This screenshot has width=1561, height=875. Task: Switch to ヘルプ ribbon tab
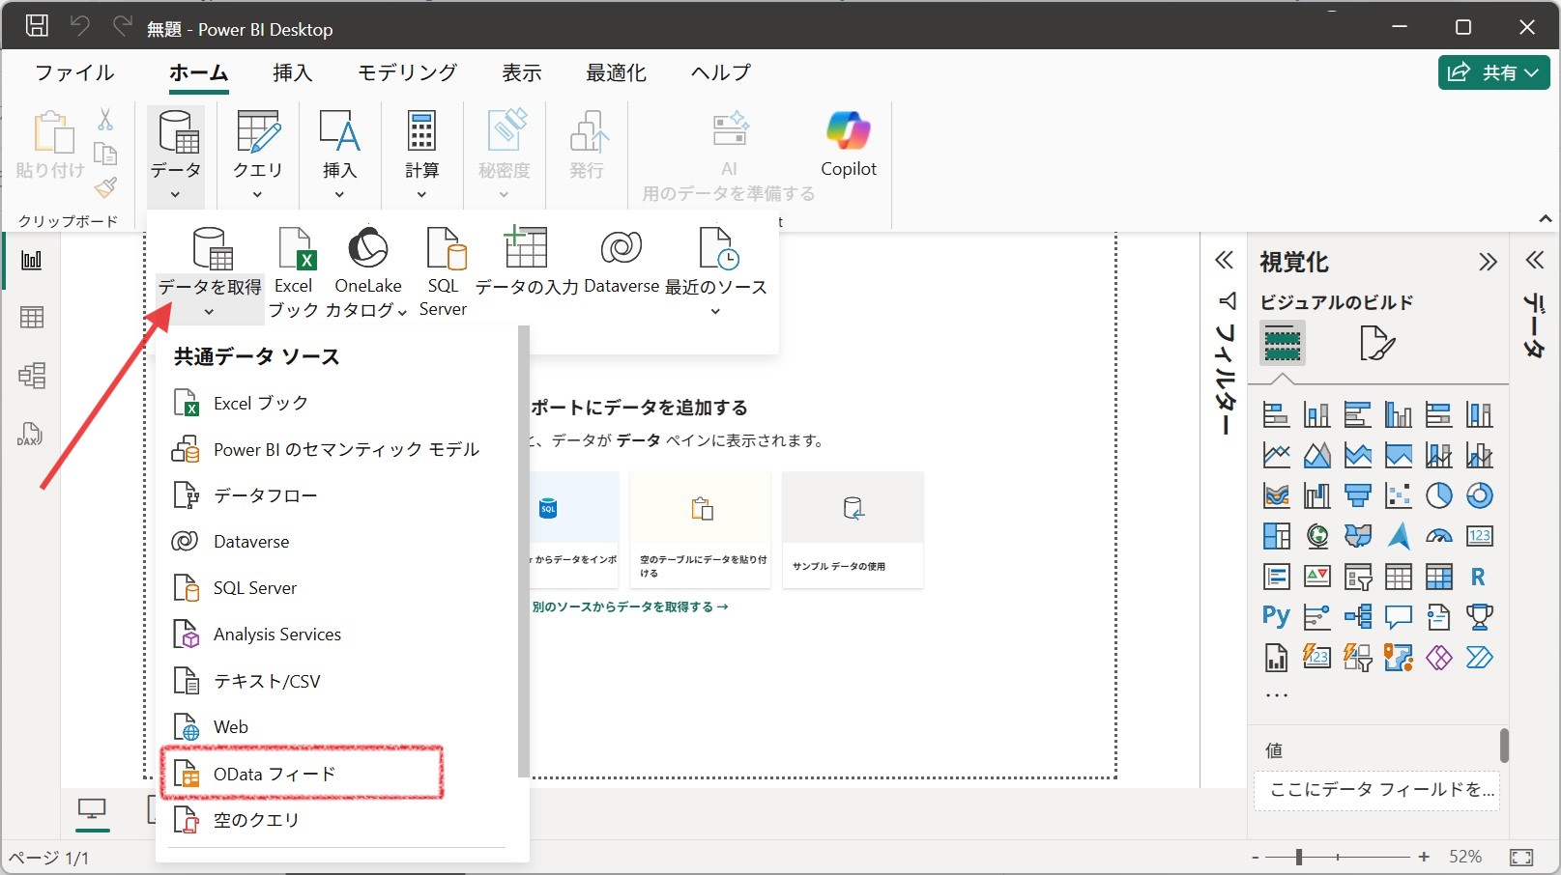(721, 72)
